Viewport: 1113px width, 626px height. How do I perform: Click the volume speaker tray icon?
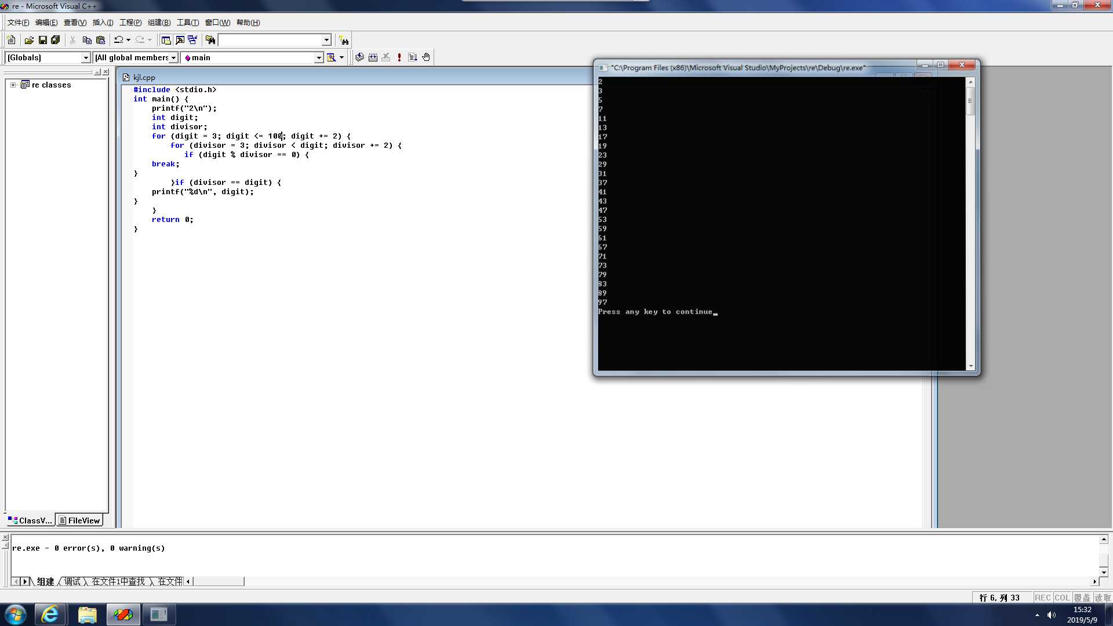(x=1052, y=615)
